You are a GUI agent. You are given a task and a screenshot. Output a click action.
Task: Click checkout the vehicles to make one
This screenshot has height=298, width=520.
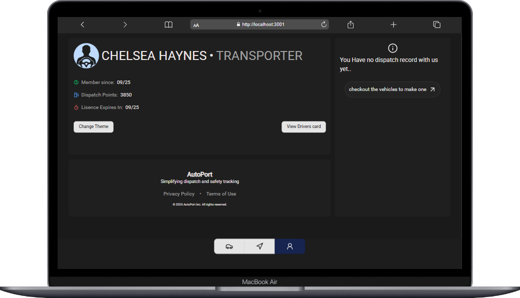[x=389, y=89]
